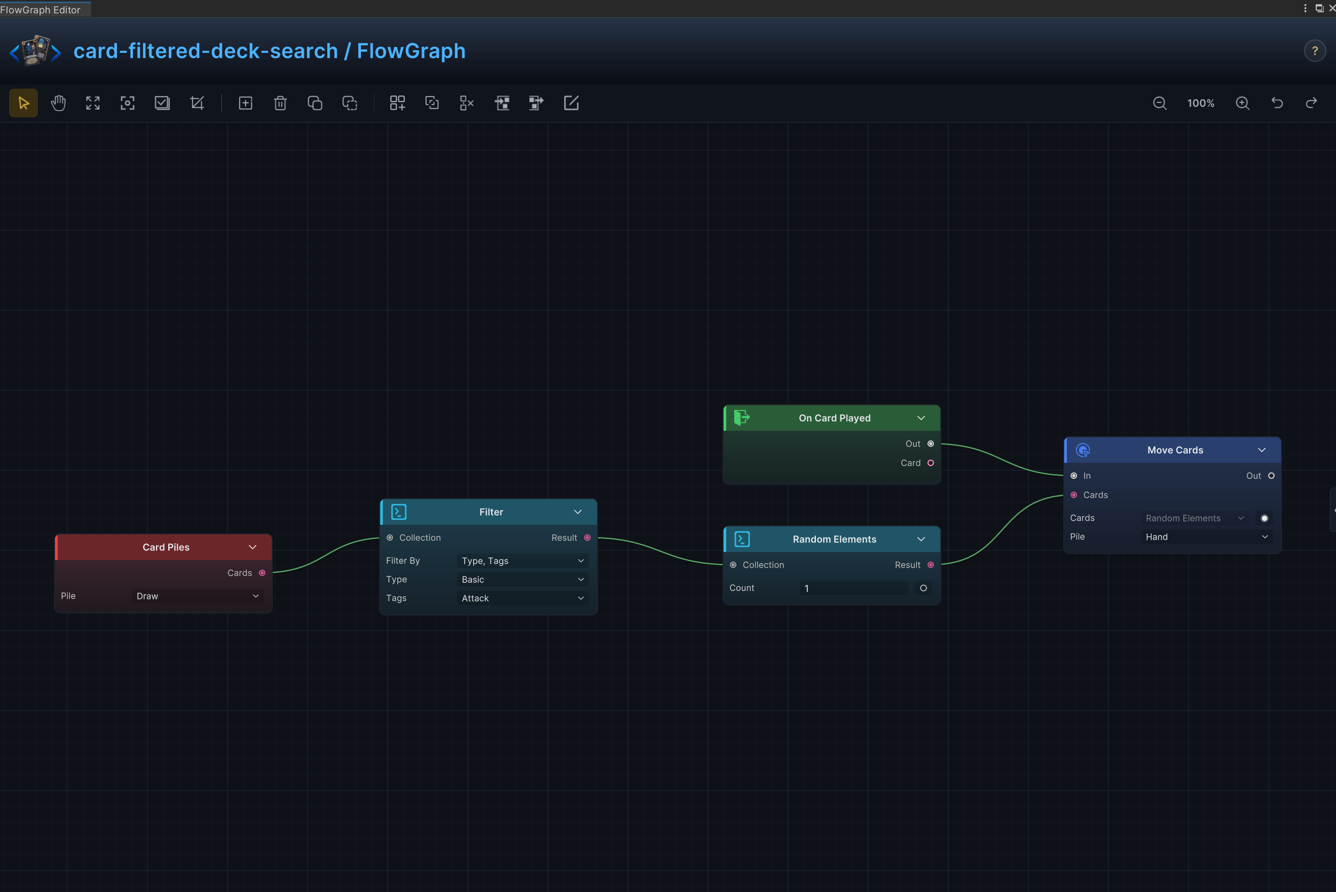The height and width of the screenshot is (892, 1336).
Task: Click the Random Elements node script icon
Action: click(x=741, y=539)
